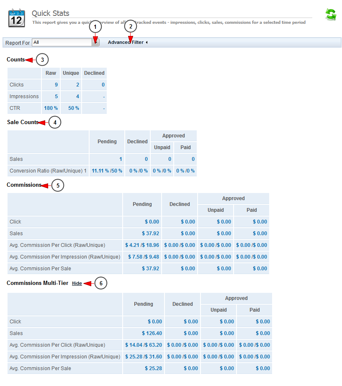
Task: Click the Unique column header in Counts
Action: tap(71, 73)
